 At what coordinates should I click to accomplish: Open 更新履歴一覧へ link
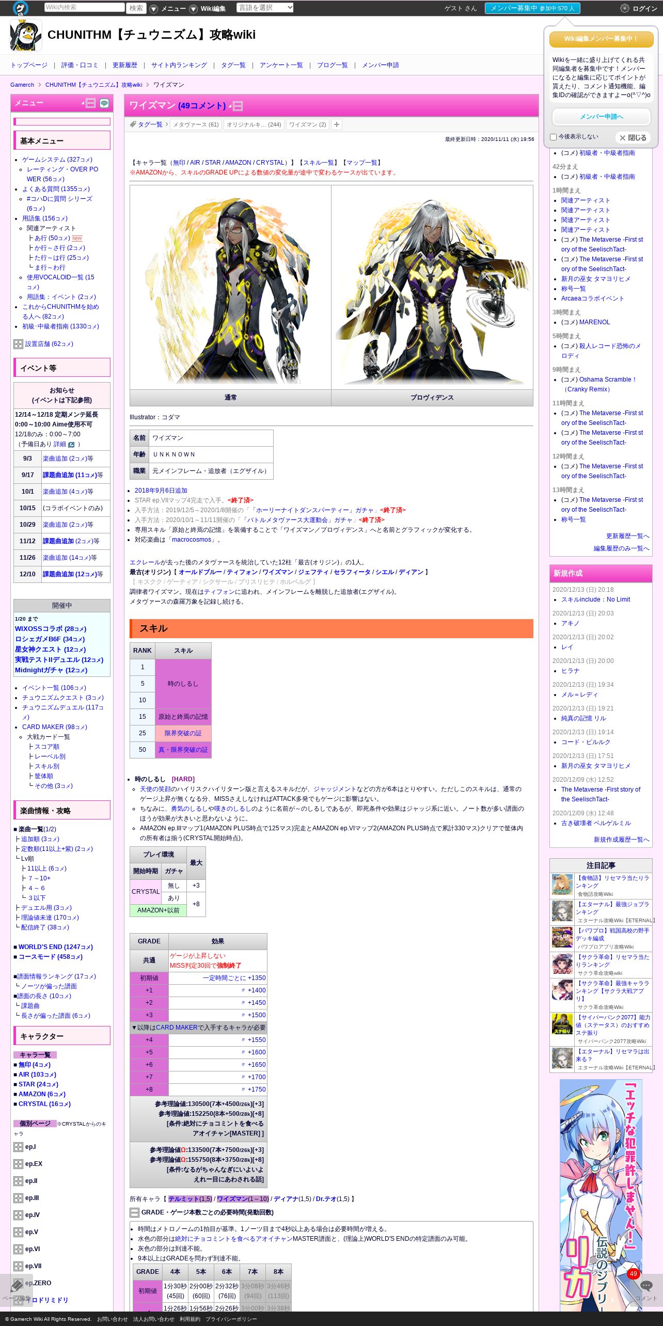(627, 536)
